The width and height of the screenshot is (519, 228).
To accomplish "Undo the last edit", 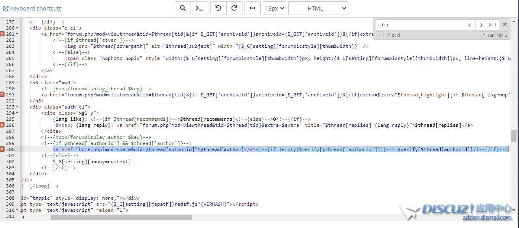I will pyautogui.click(x=219, y=8).
